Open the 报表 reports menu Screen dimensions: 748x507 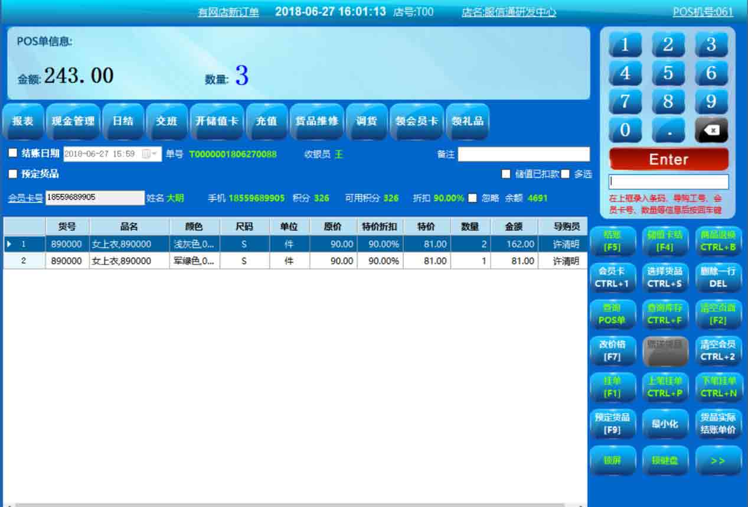click(x=23, y=121)
